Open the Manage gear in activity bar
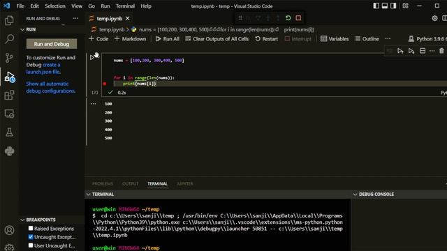This screenshot has height=251, width=447. pyautogui.click(x=9, y=247)
